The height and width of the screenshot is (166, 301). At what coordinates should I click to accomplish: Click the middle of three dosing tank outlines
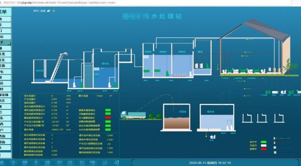tap(262, 118)
